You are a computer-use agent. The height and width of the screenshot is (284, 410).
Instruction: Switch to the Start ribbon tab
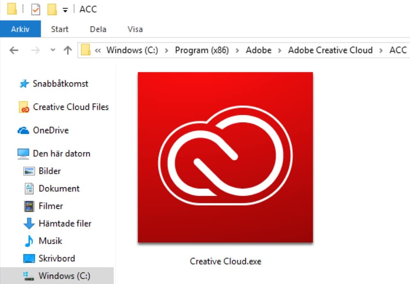(x=59, y=29)
